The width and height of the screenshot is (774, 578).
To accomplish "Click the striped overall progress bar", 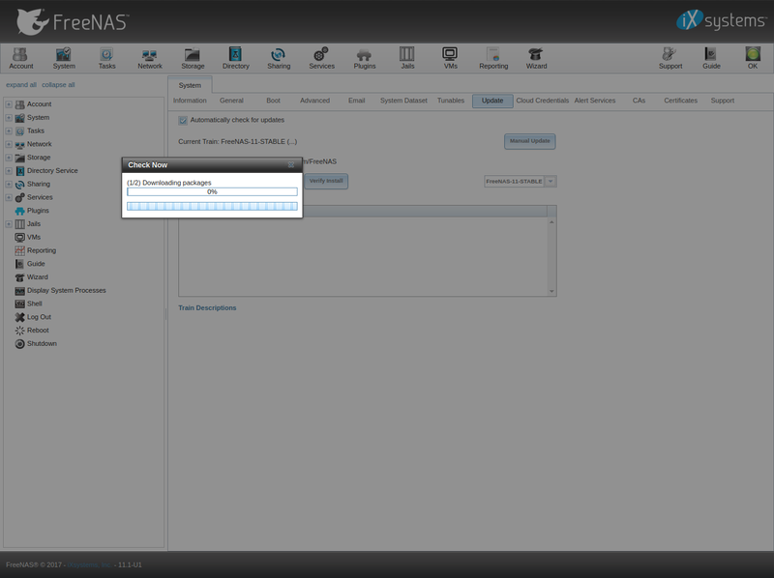I will tap(212, 206).
